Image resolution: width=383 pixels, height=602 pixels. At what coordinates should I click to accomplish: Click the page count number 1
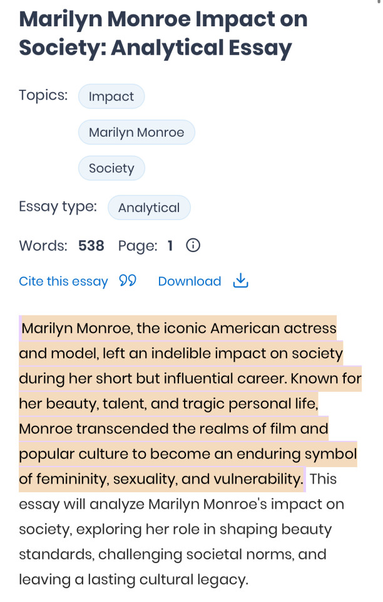tap(170, 246)
